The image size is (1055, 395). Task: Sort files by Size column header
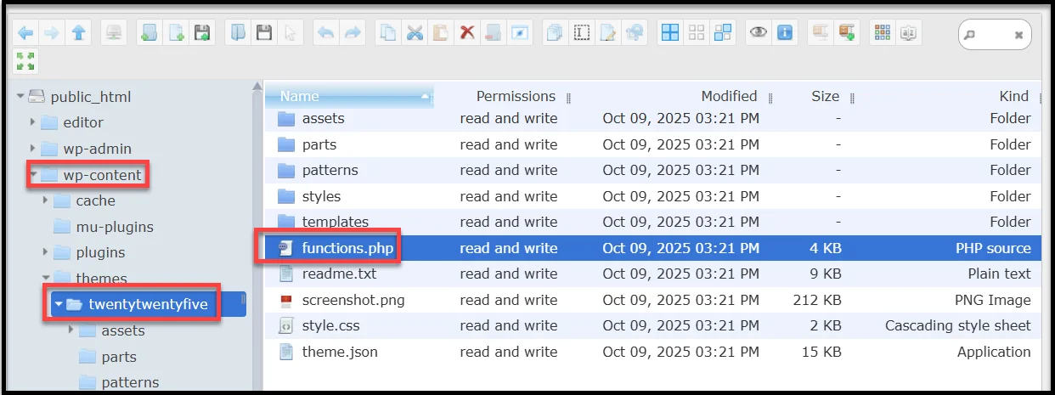tap(825, 96)
